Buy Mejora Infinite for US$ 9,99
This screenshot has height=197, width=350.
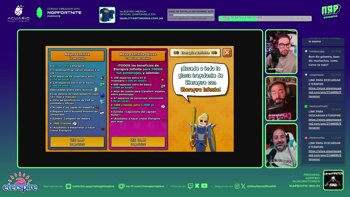point(77,142)
